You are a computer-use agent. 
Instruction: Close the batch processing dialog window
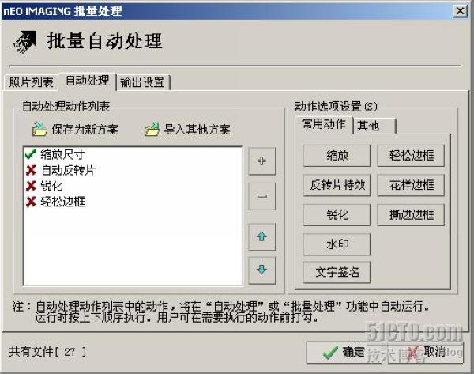coord(460,11)
